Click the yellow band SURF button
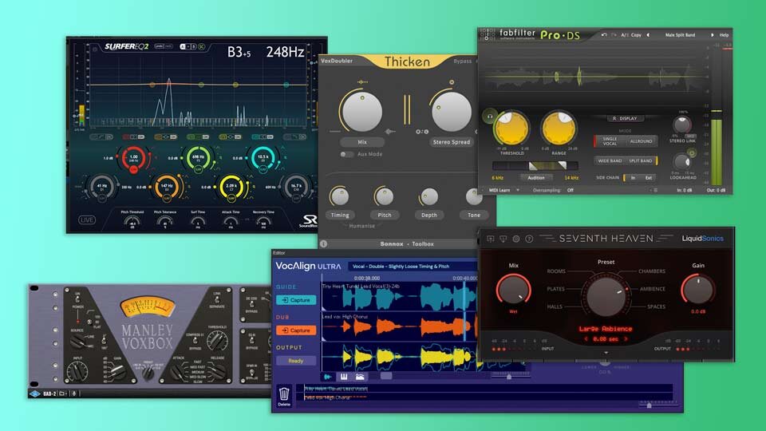The width and height of the screenshot is (766, 431). click(x=231, y=199)
